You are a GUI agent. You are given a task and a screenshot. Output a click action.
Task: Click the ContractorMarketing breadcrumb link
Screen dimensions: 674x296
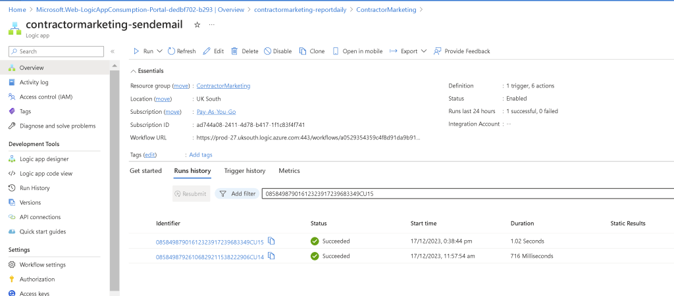pos(386,9)
